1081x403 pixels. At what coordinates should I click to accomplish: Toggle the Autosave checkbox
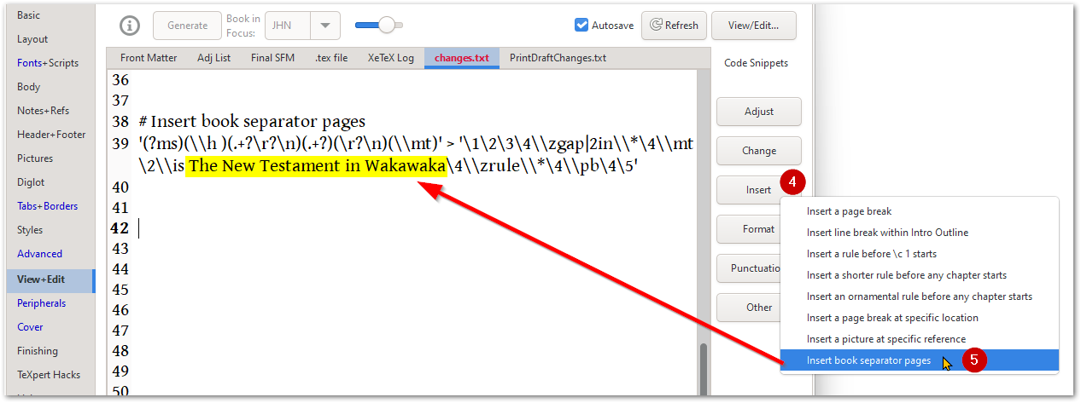coord(581,26)
